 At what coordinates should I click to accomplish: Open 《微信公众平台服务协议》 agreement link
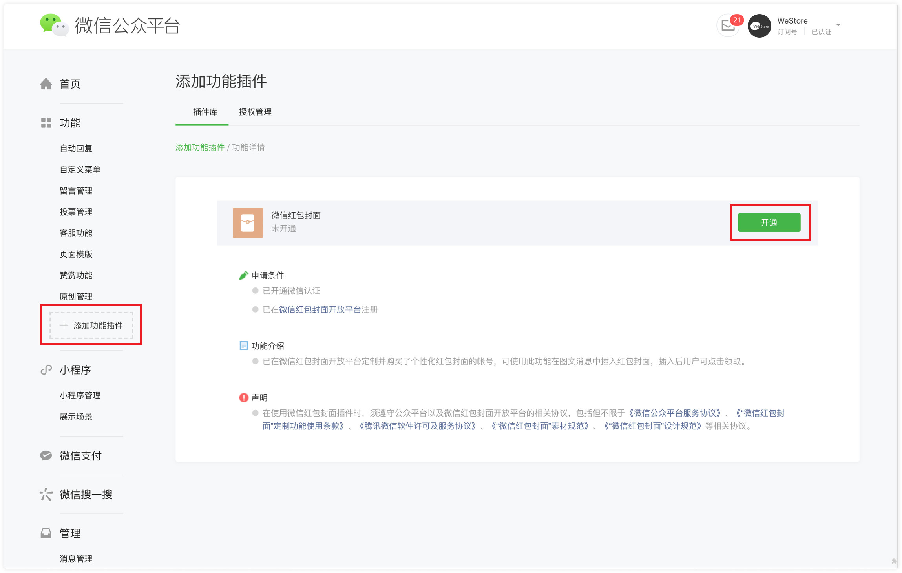point(675,413)
